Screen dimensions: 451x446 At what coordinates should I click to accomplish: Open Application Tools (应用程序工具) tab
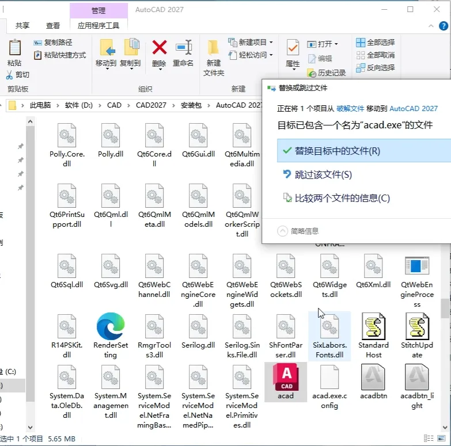(x=98, y=25)
